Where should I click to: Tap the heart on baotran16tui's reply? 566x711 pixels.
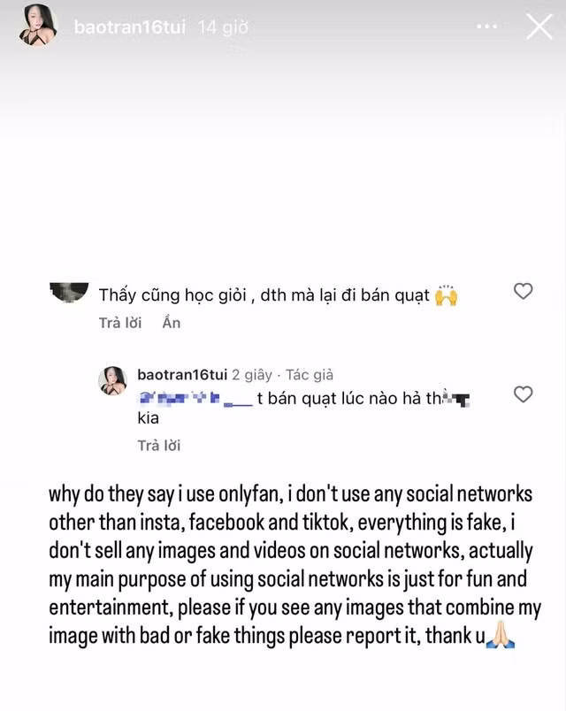[x=523, y=394]
